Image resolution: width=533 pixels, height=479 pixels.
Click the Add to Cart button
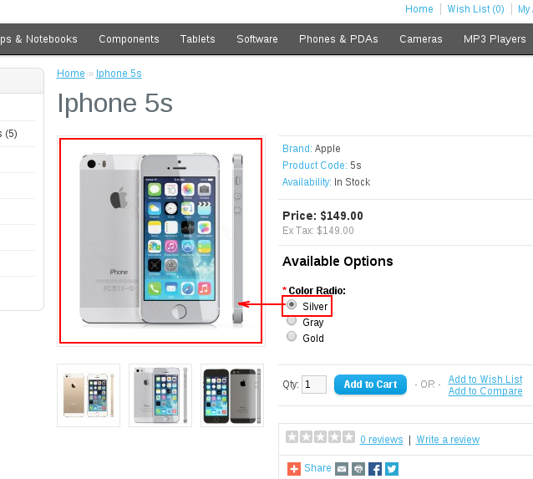pos(370,385)
